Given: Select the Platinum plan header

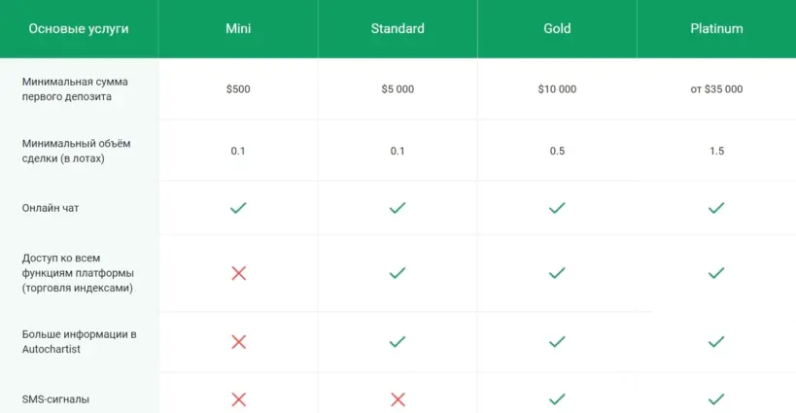Looking at the screenshot, I should pos(716,29).
